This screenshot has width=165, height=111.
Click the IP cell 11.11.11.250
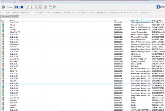point(118,61)
